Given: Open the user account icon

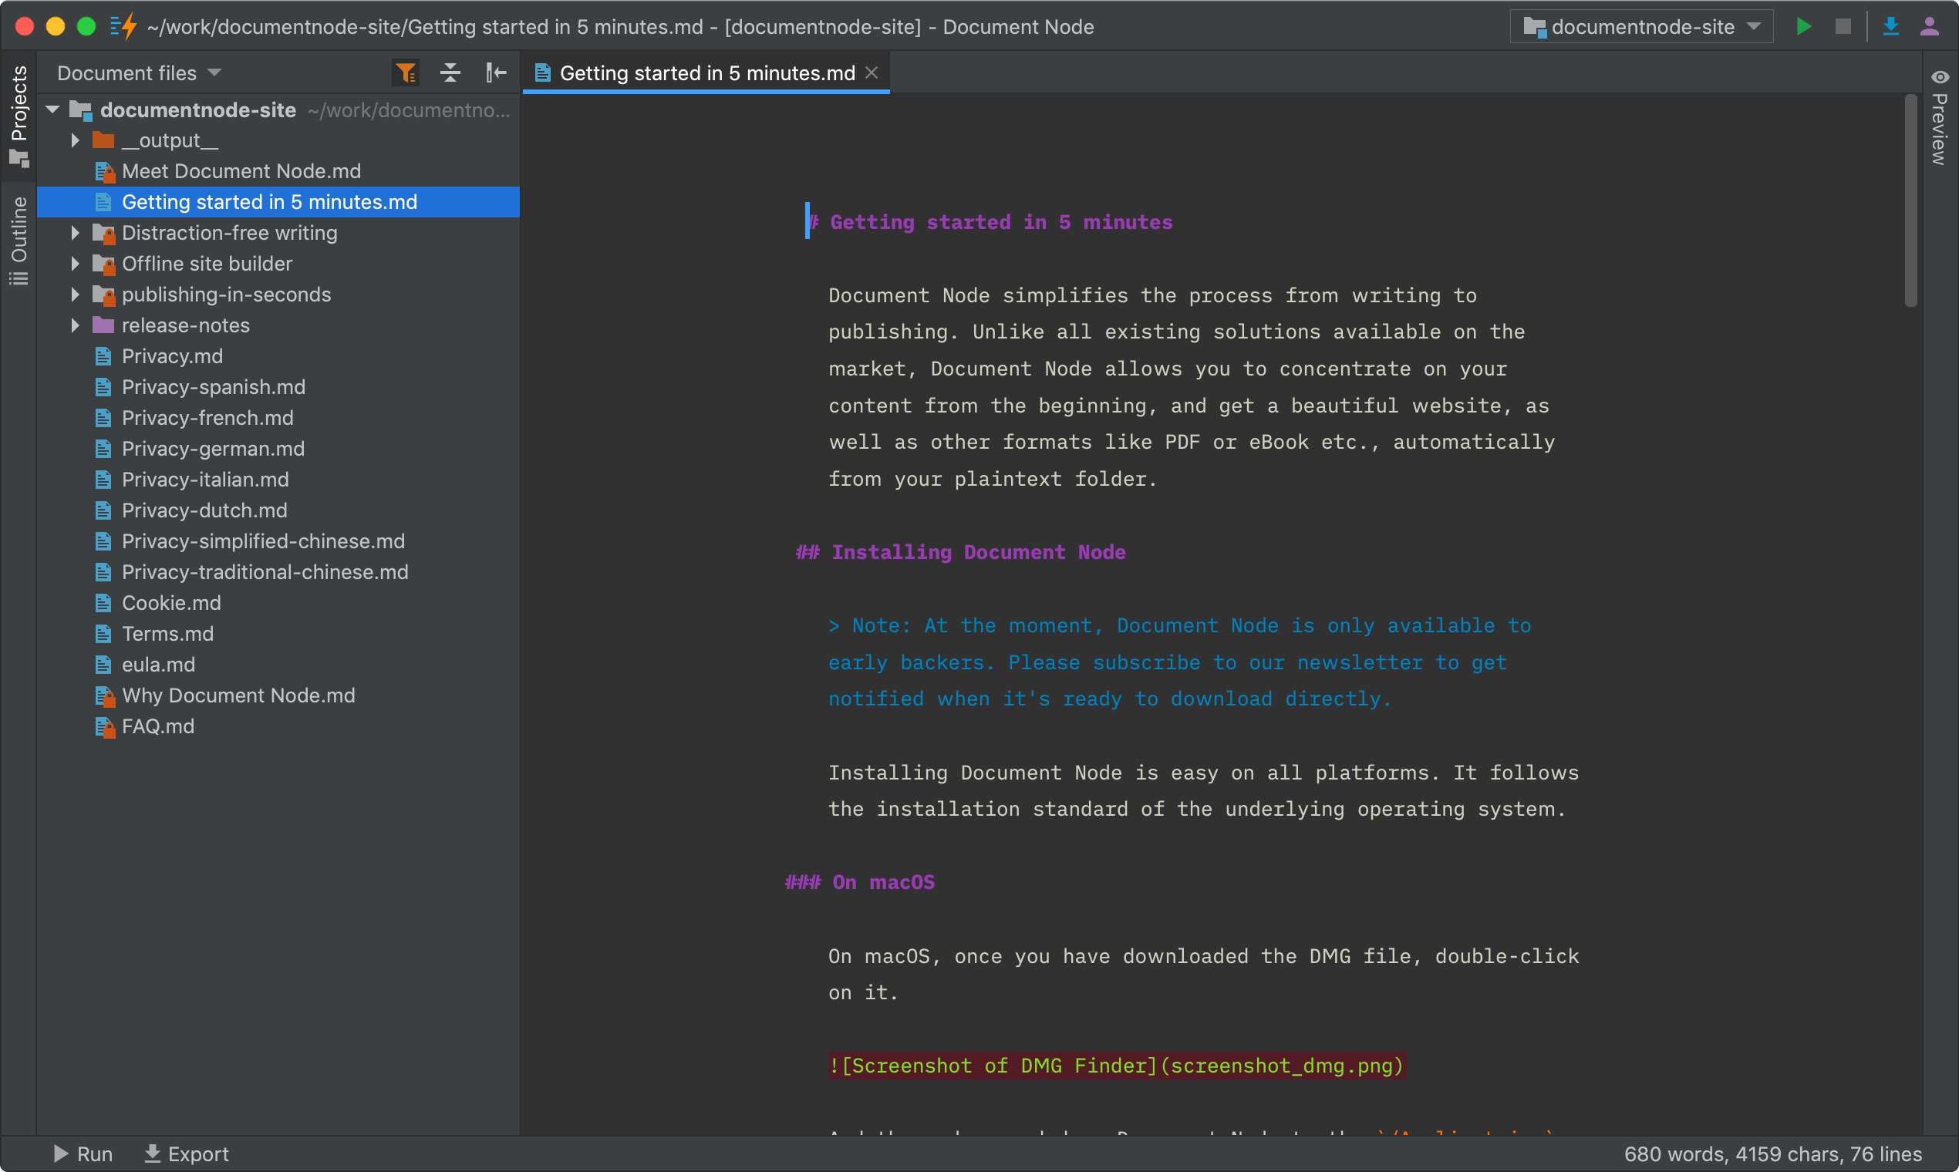Looking at the screenshot, I should [x=1930, y=27].
